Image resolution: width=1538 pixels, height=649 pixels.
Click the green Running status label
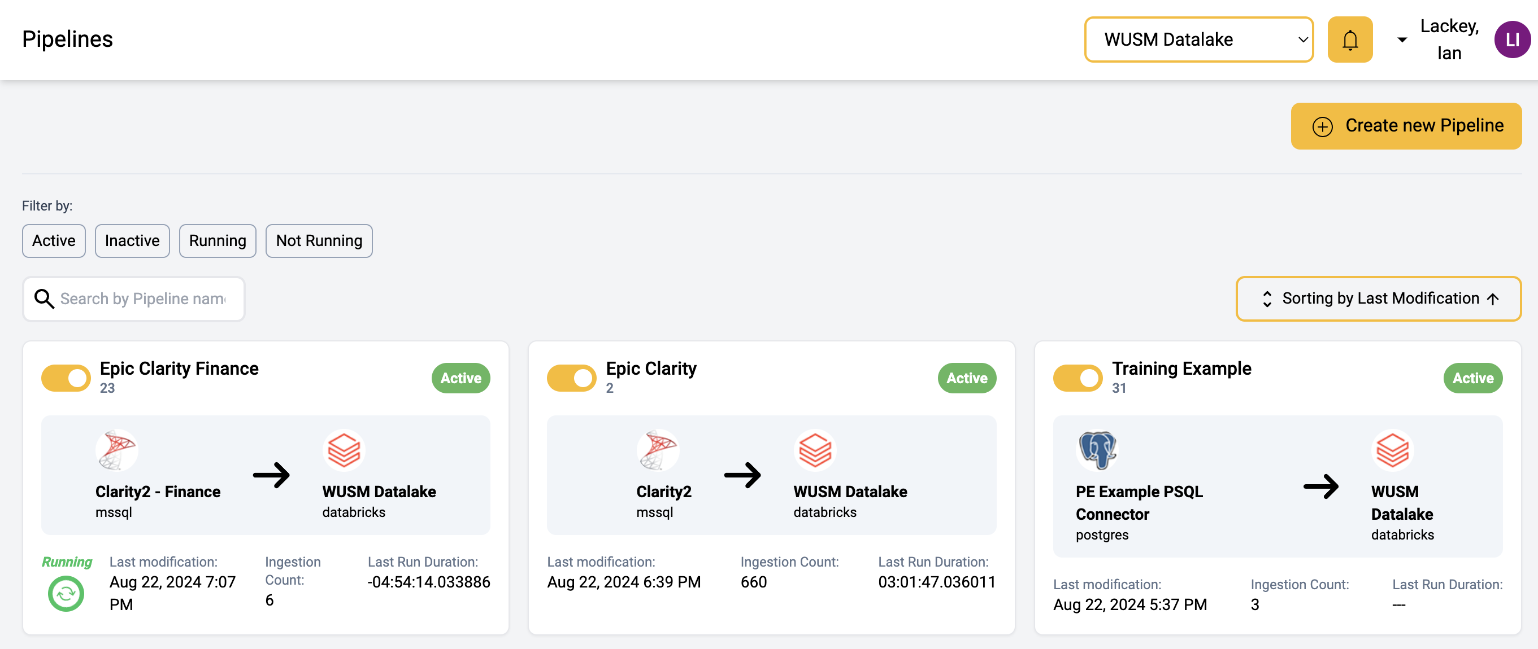(x=67, y=562)
